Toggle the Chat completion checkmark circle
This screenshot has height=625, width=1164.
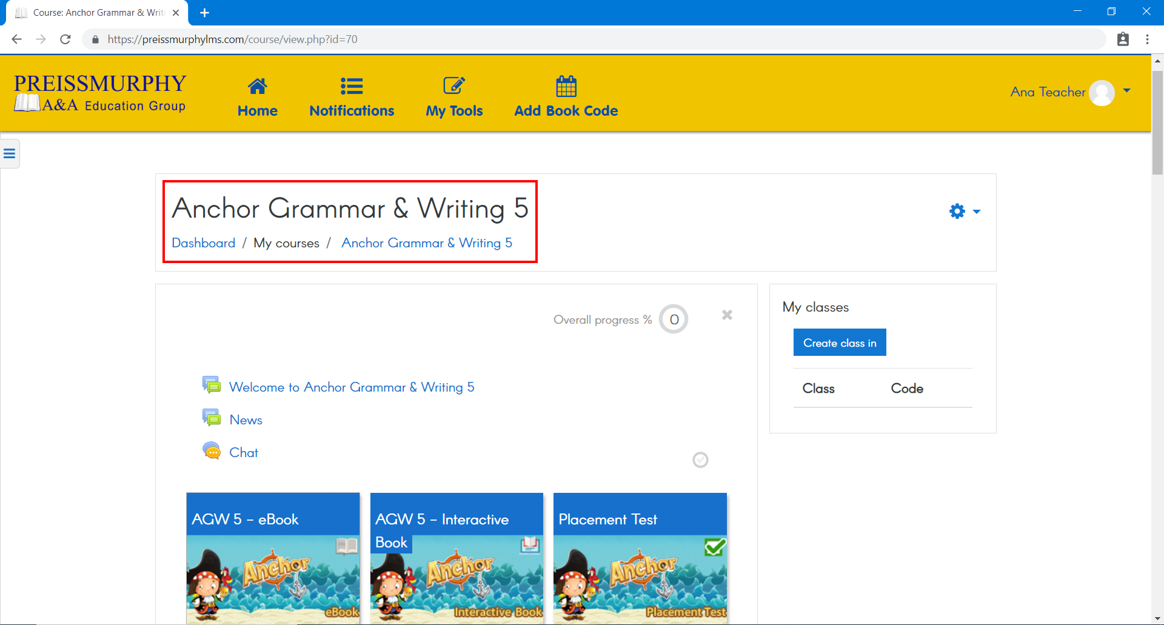click(700, 460)
